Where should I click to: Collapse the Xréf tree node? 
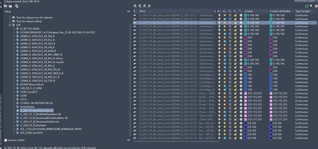point(10,25)
